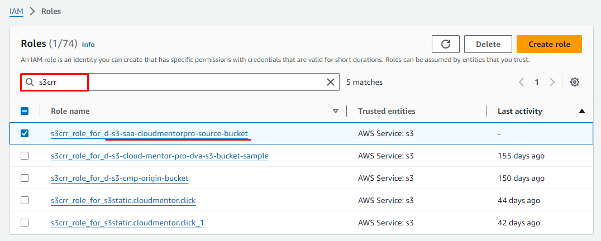The image size is (601, 241).
Task: Go to previous page chevron
Action: [x=521, y=82]
